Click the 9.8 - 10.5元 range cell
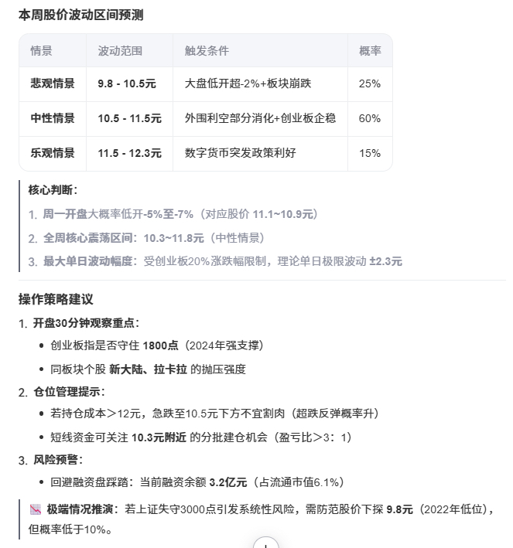The width and height of the screenshot is (513, 548). 127,83
